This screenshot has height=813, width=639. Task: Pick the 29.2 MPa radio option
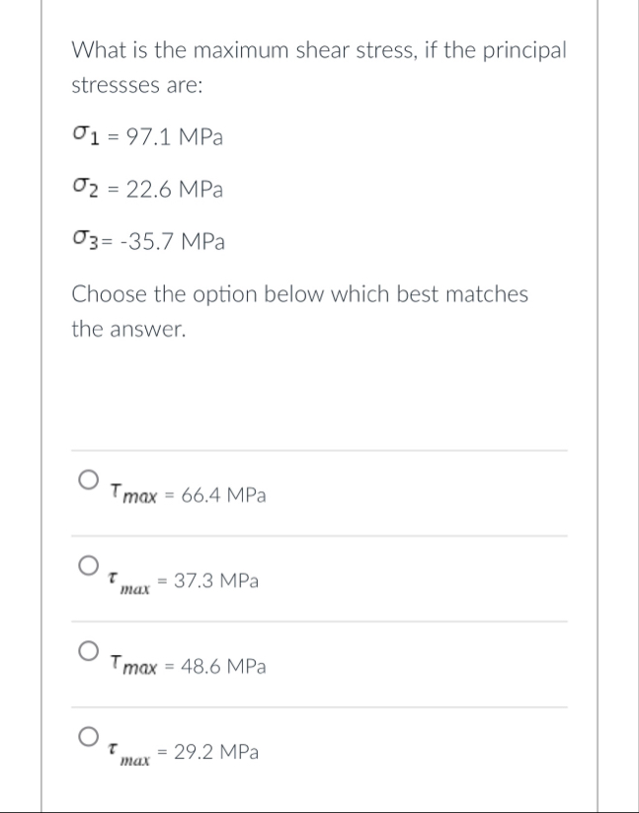(x=89, y=736)
